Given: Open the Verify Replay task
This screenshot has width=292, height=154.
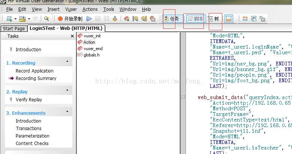Looking at the screenshot, I should [x=29, y=100].
